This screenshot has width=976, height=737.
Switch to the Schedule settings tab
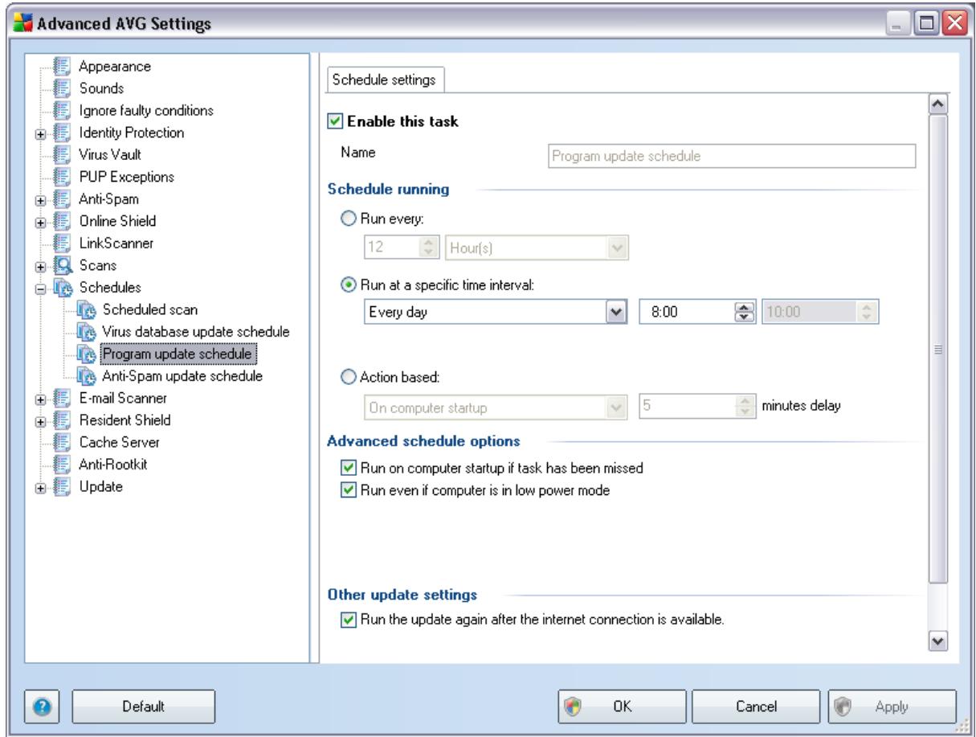pos(383,80)
